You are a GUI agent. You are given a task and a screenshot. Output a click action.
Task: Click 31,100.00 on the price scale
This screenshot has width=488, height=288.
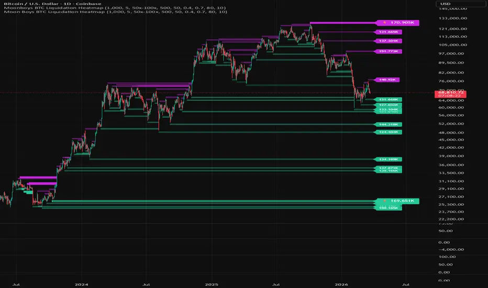click(451, 181)
